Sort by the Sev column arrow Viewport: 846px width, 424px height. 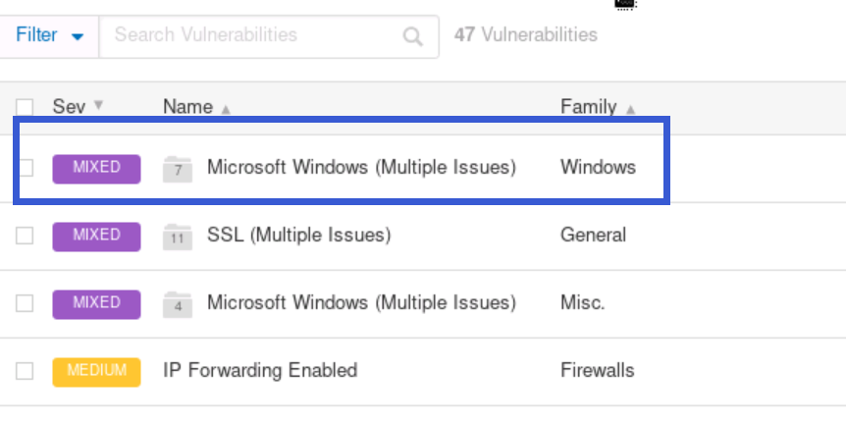pyautogui.click(x=98, y=106)
